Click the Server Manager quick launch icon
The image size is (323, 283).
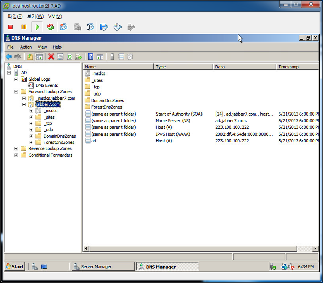tap(35, 267)
